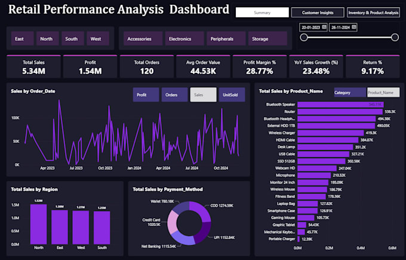Select the Total Orders 120 card
Image resolution: width=406 pixels, height=260 pixels.
pos(146,66)
